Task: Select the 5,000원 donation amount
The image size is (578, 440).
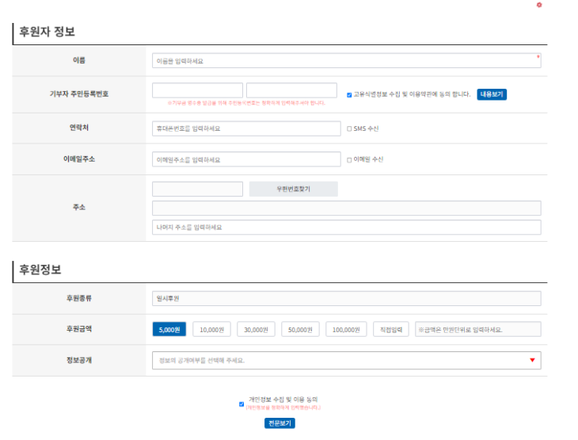Action: 169,329
